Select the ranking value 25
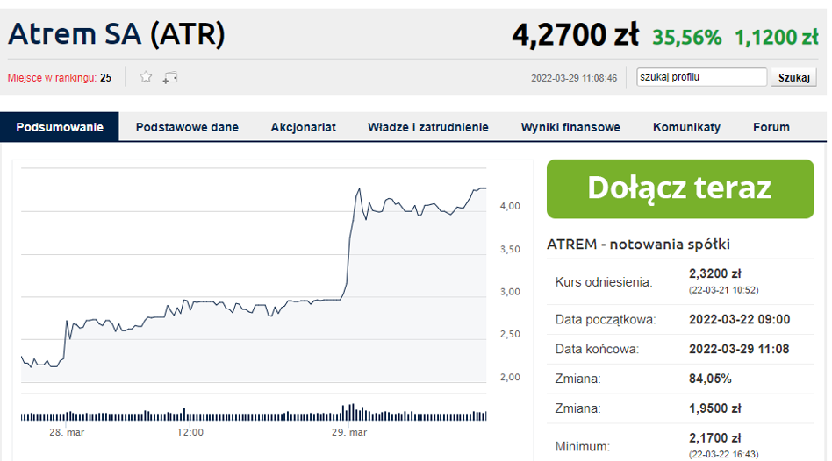 [x=105, y=78]
